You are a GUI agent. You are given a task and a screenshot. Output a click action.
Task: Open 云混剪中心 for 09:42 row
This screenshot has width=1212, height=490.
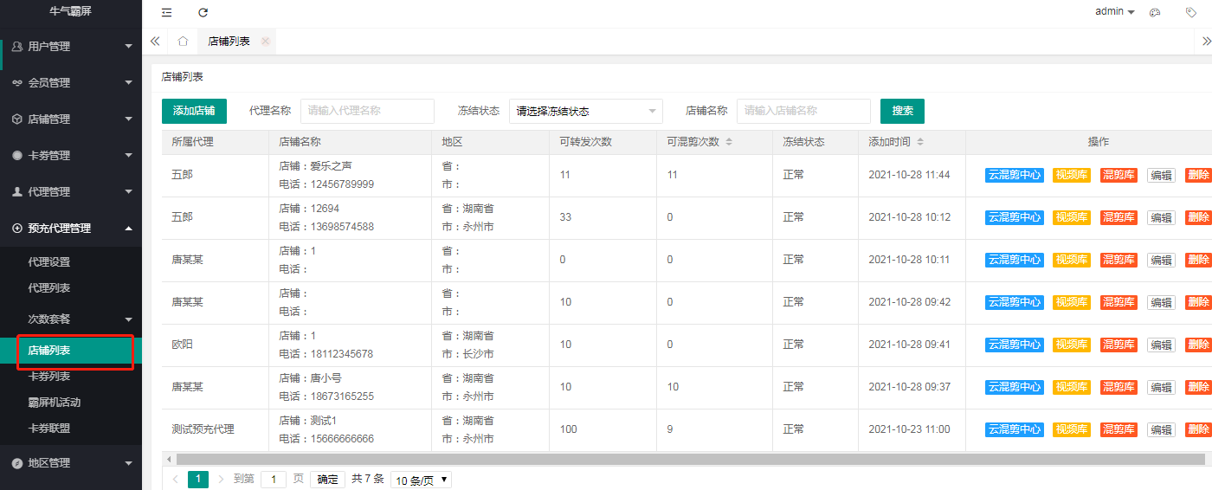[1015, 302]
